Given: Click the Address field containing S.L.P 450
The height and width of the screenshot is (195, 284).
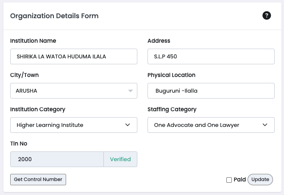Looking at the screenshot, I should pos(211,56).
